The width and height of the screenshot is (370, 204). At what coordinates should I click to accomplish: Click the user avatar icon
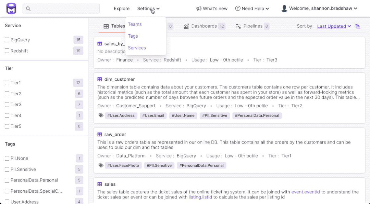284,9
